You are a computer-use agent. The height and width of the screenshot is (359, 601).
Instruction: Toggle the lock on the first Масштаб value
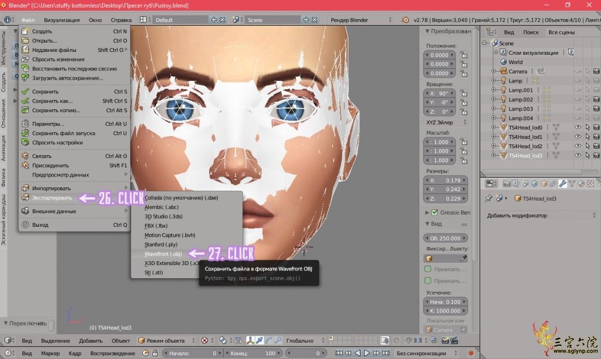(x=464, y=142)
